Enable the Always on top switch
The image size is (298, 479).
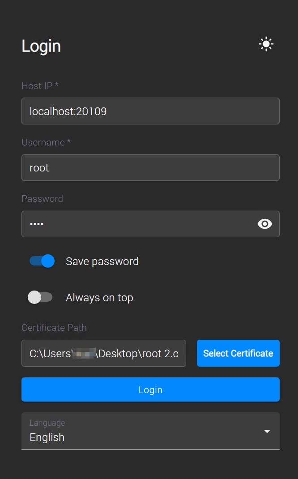pyautogui.click(x=40, y=297)
